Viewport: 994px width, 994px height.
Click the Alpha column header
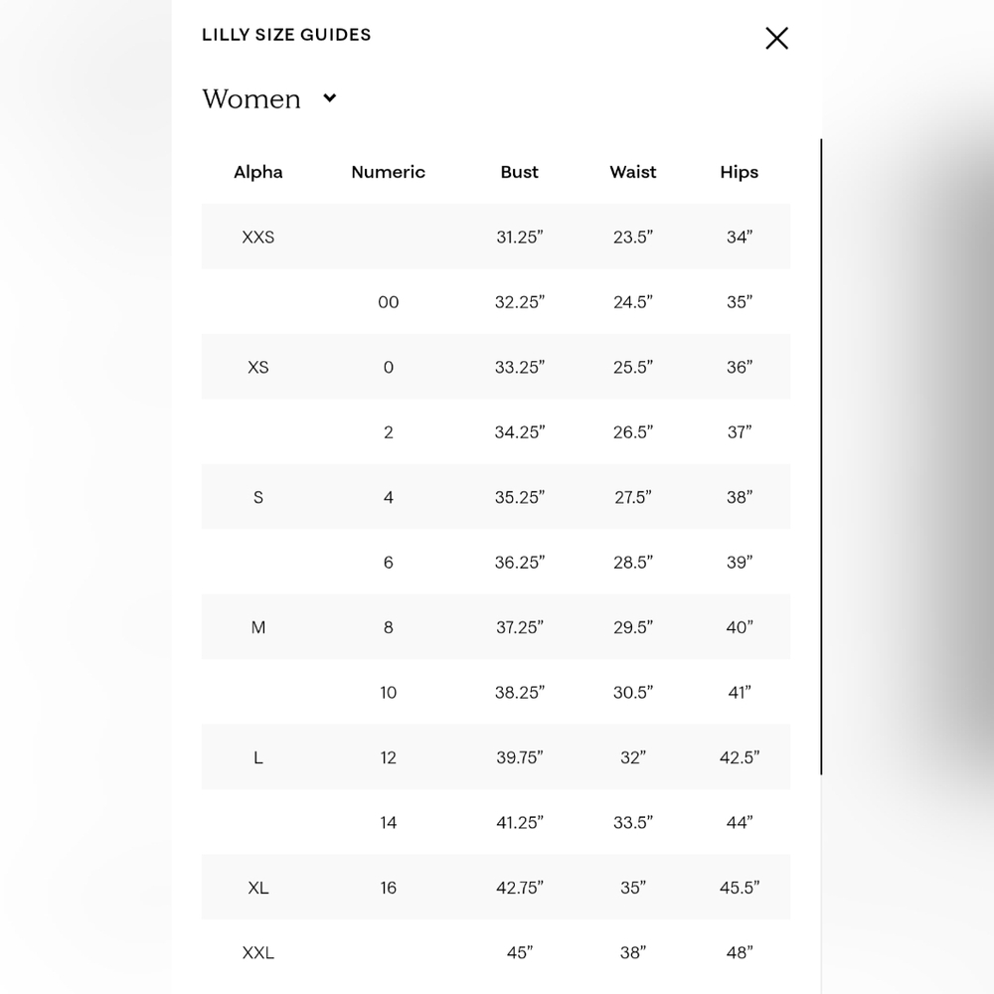point(258,172)
